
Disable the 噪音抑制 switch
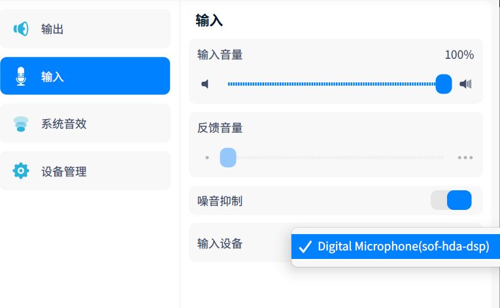[x=451, y=200]
